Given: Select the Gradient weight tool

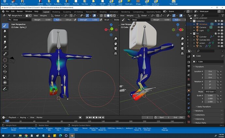Looking at the screenshot, I should click(5, 47).
